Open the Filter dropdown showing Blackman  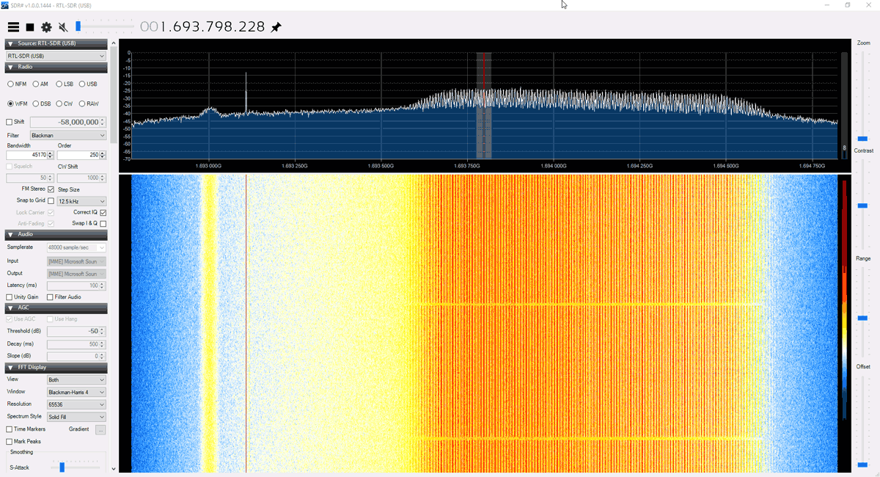[x=67, y=135]
